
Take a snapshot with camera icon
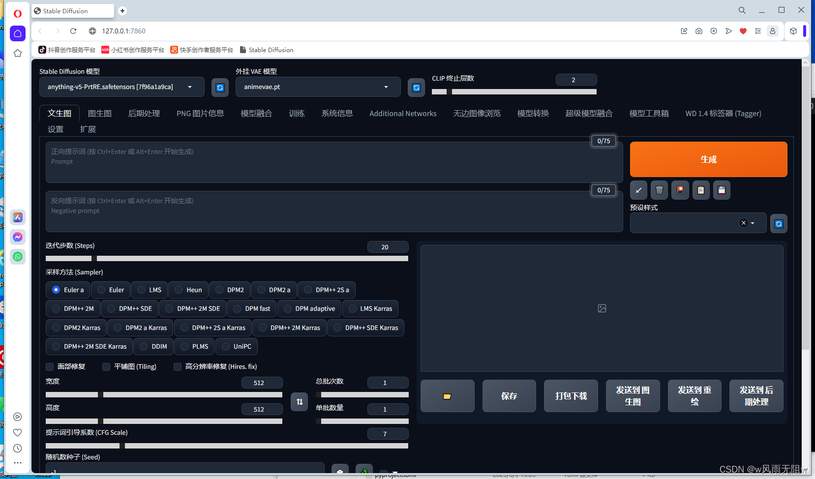pyautogui.click(x=699, y=31)
